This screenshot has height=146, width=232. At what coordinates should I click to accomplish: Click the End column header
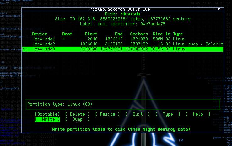click(x=119, y=34)
